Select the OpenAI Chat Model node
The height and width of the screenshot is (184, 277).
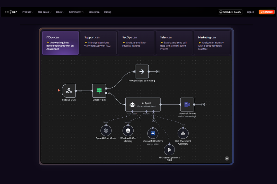coord(106,131)
